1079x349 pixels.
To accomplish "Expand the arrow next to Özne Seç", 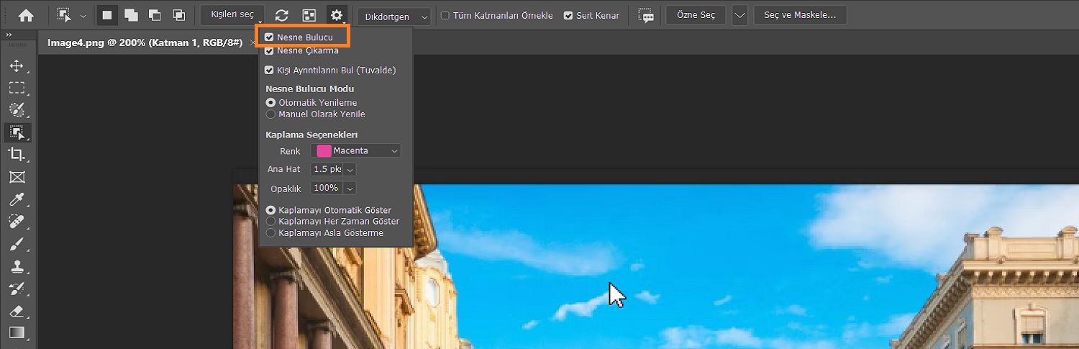I will [740, 15].
